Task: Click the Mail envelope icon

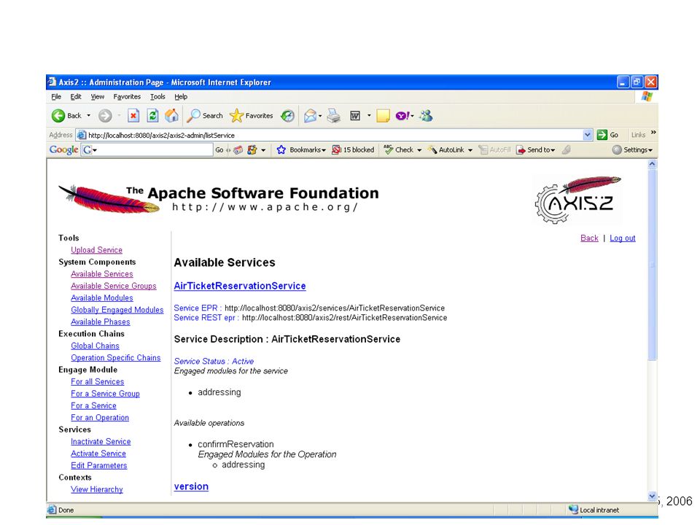Action: tap(310, 116)
